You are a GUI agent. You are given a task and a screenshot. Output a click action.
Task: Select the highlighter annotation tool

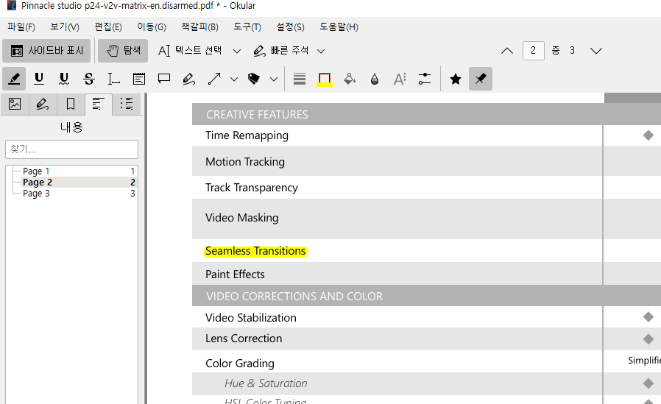pyautogui.click(x=14, y=79)
